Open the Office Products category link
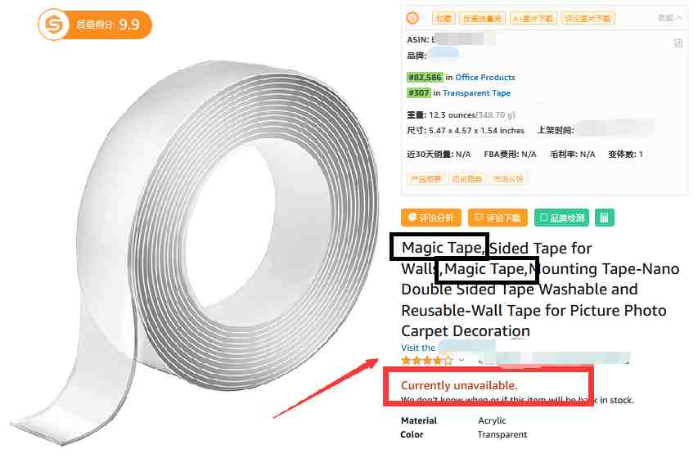 pos(484,78)
